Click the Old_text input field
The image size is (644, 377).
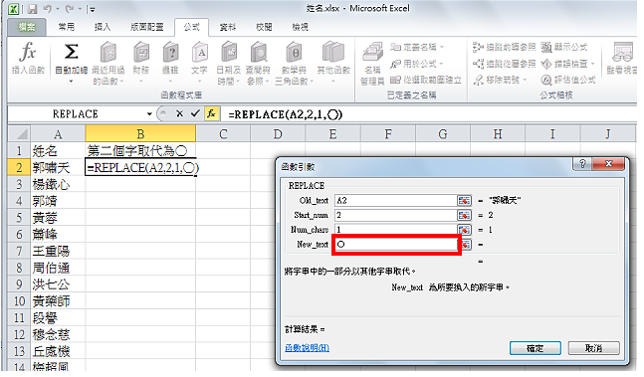coord(395,201)
